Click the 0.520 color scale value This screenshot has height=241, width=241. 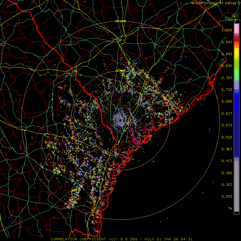[x=227, y=137]
